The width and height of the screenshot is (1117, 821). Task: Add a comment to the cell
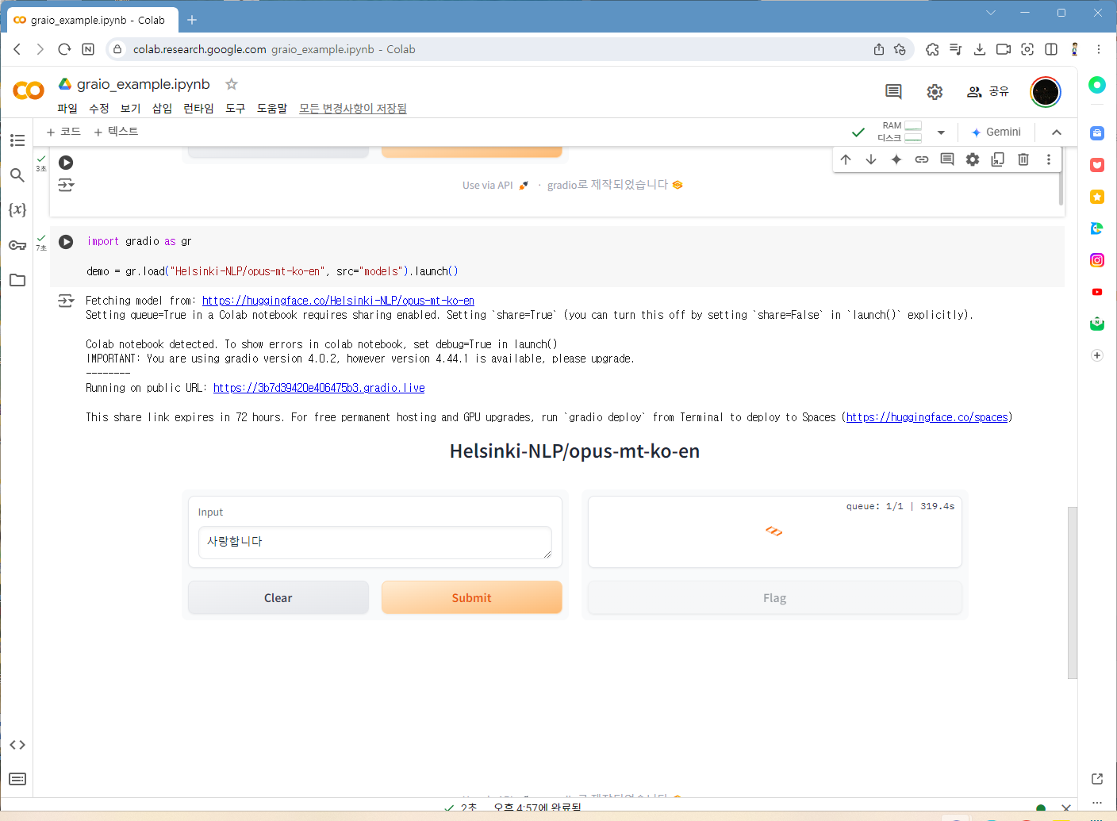coord(947,159)
